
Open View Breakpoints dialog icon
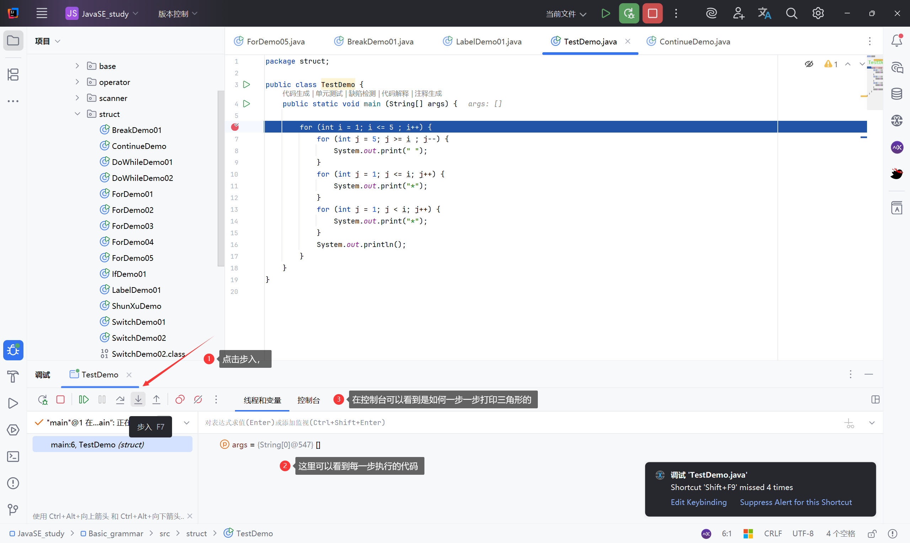pyautogui.click(x=180, y=399)
